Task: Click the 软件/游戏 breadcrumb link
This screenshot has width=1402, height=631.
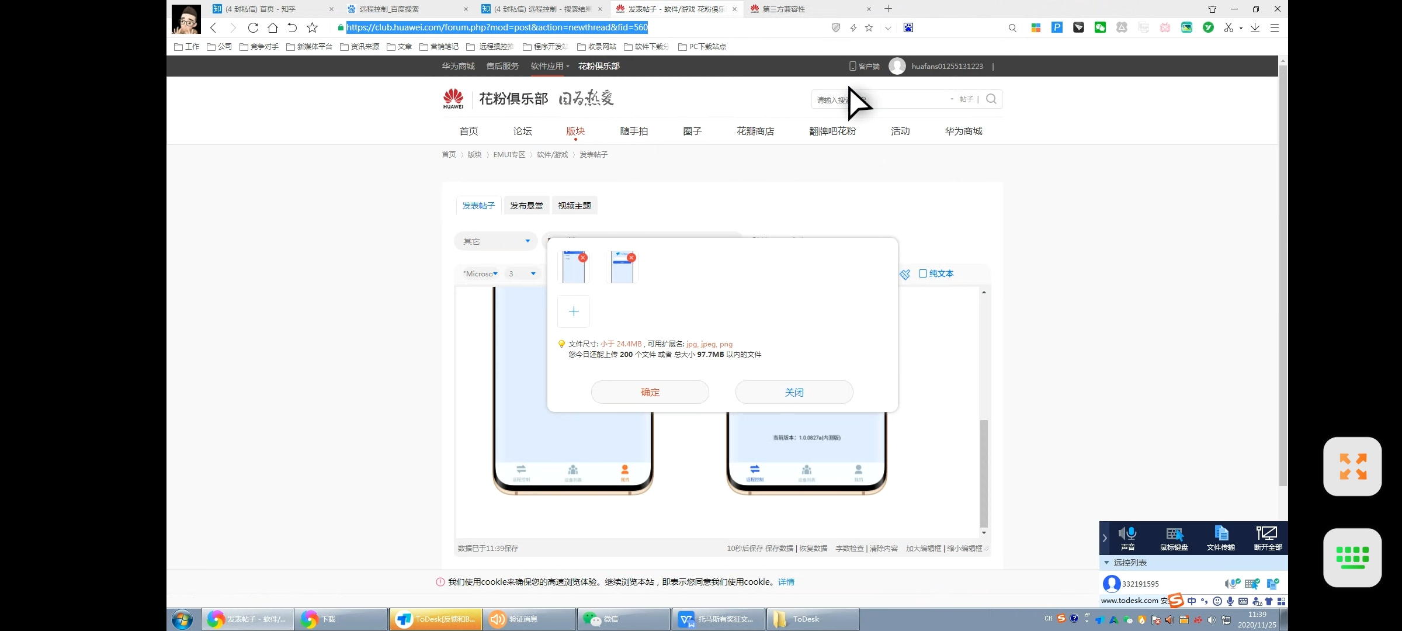Action: point(552,155)
